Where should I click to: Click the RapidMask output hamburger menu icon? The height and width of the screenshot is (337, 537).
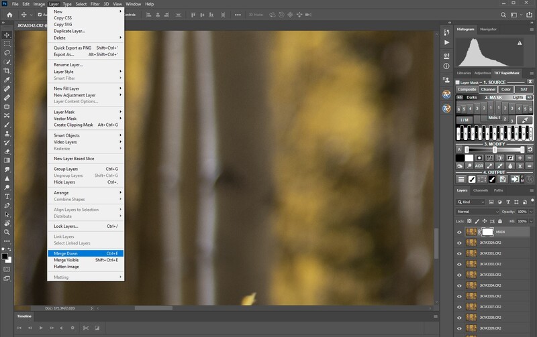click(461, 179)
